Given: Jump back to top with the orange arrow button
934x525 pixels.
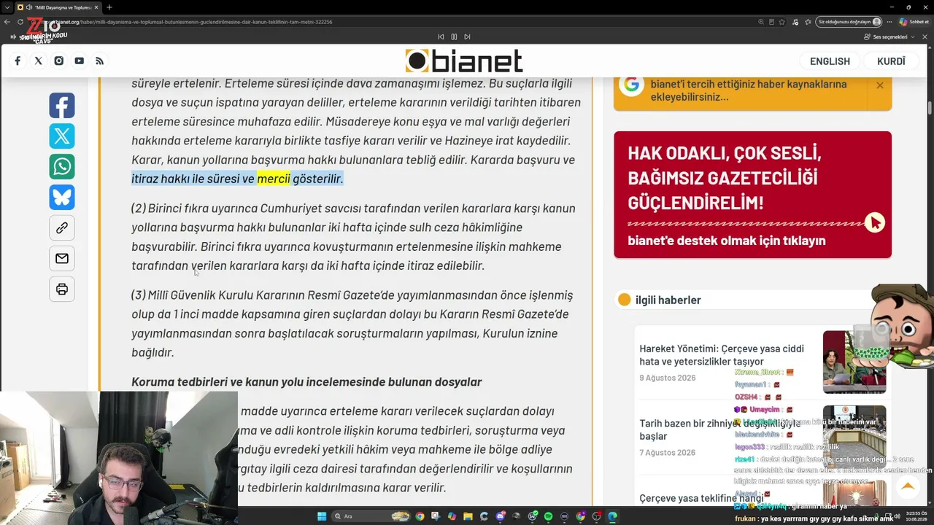Looking at the screenshot, I should point(908,486).
